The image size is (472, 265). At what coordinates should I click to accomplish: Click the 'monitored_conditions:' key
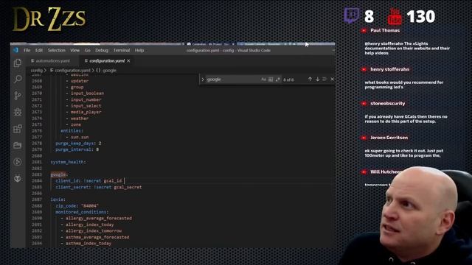point(82,212)
